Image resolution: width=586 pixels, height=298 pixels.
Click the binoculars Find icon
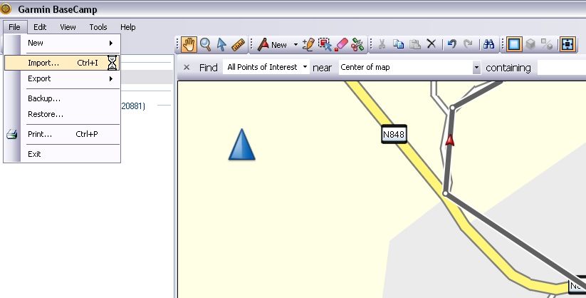488,44
